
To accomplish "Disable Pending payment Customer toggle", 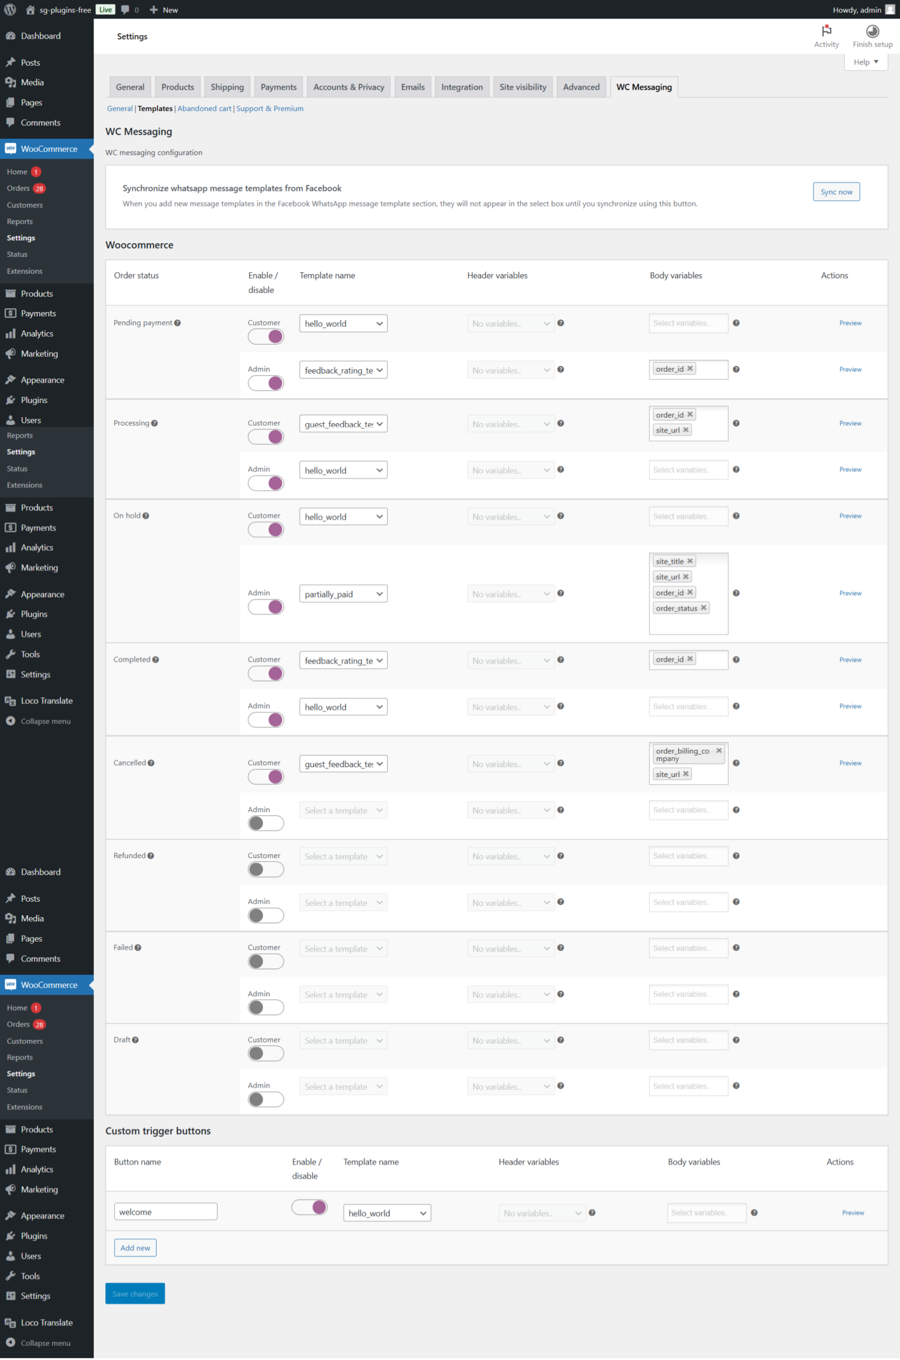I will pyautogui.click(x=266, y=337).
